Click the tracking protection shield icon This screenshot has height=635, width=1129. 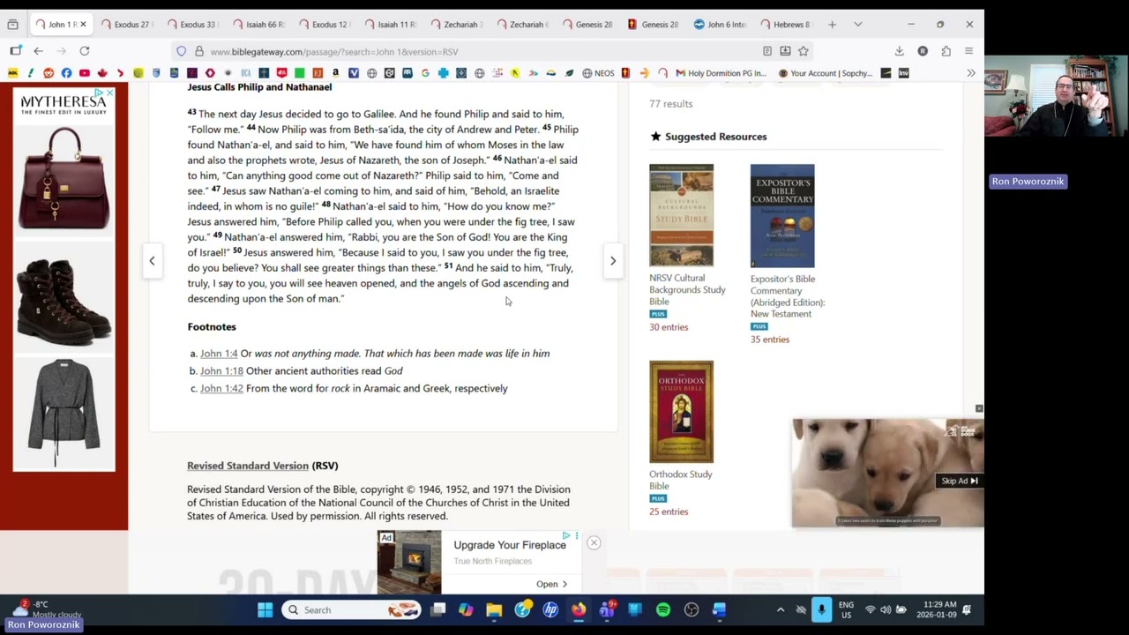click(182, 51)
